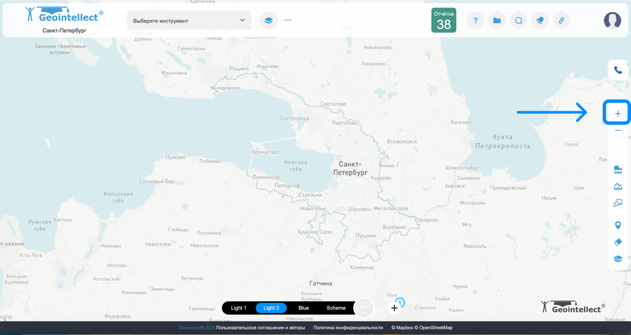This screenshot has width=631, height=335.
Task: Switch map style to Scheme
Action: coord(336,308)
